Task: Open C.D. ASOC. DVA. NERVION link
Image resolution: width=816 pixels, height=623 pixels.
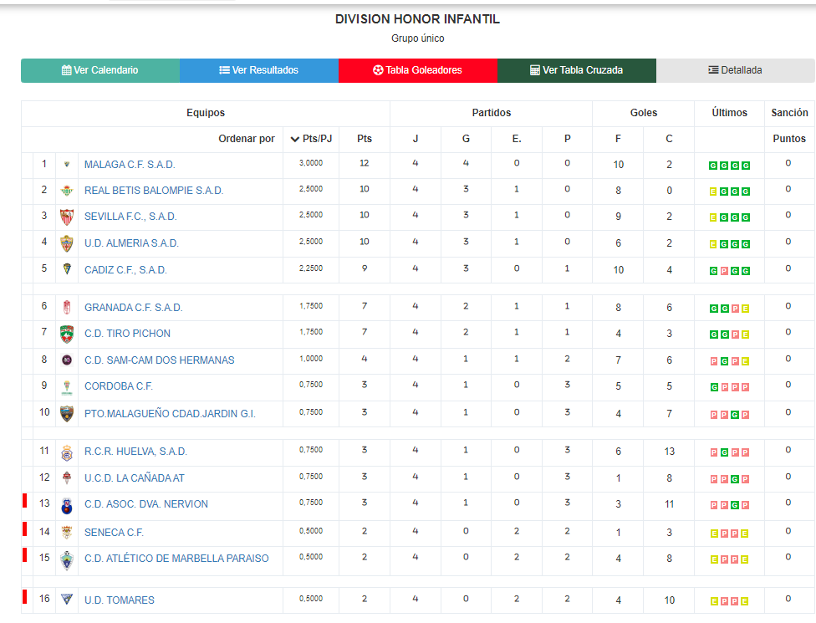Action: tap(146, 504)
